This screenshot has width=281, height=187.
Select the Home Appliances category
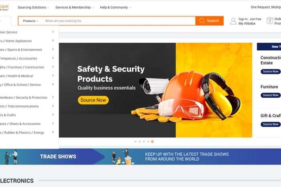[x=18, y=41]
